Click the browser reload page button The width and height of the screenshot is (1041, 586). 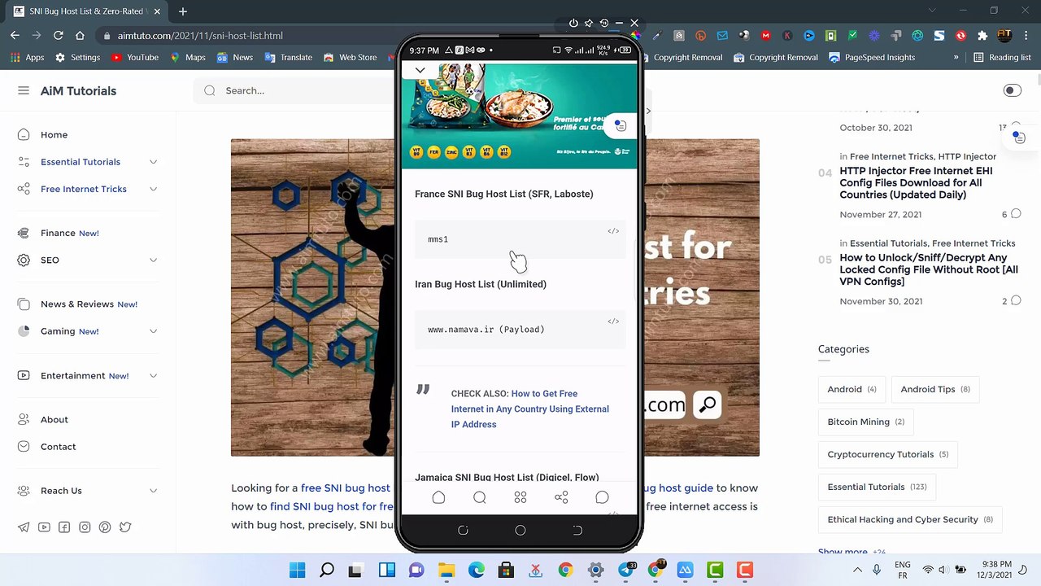tap(59, 35)
